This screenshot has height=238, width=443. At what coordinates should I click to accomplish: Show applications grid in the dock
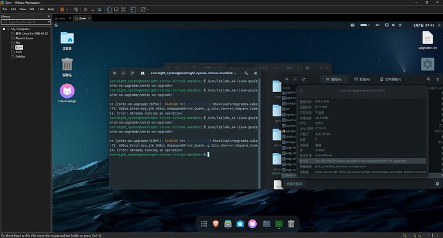[204, 224]
